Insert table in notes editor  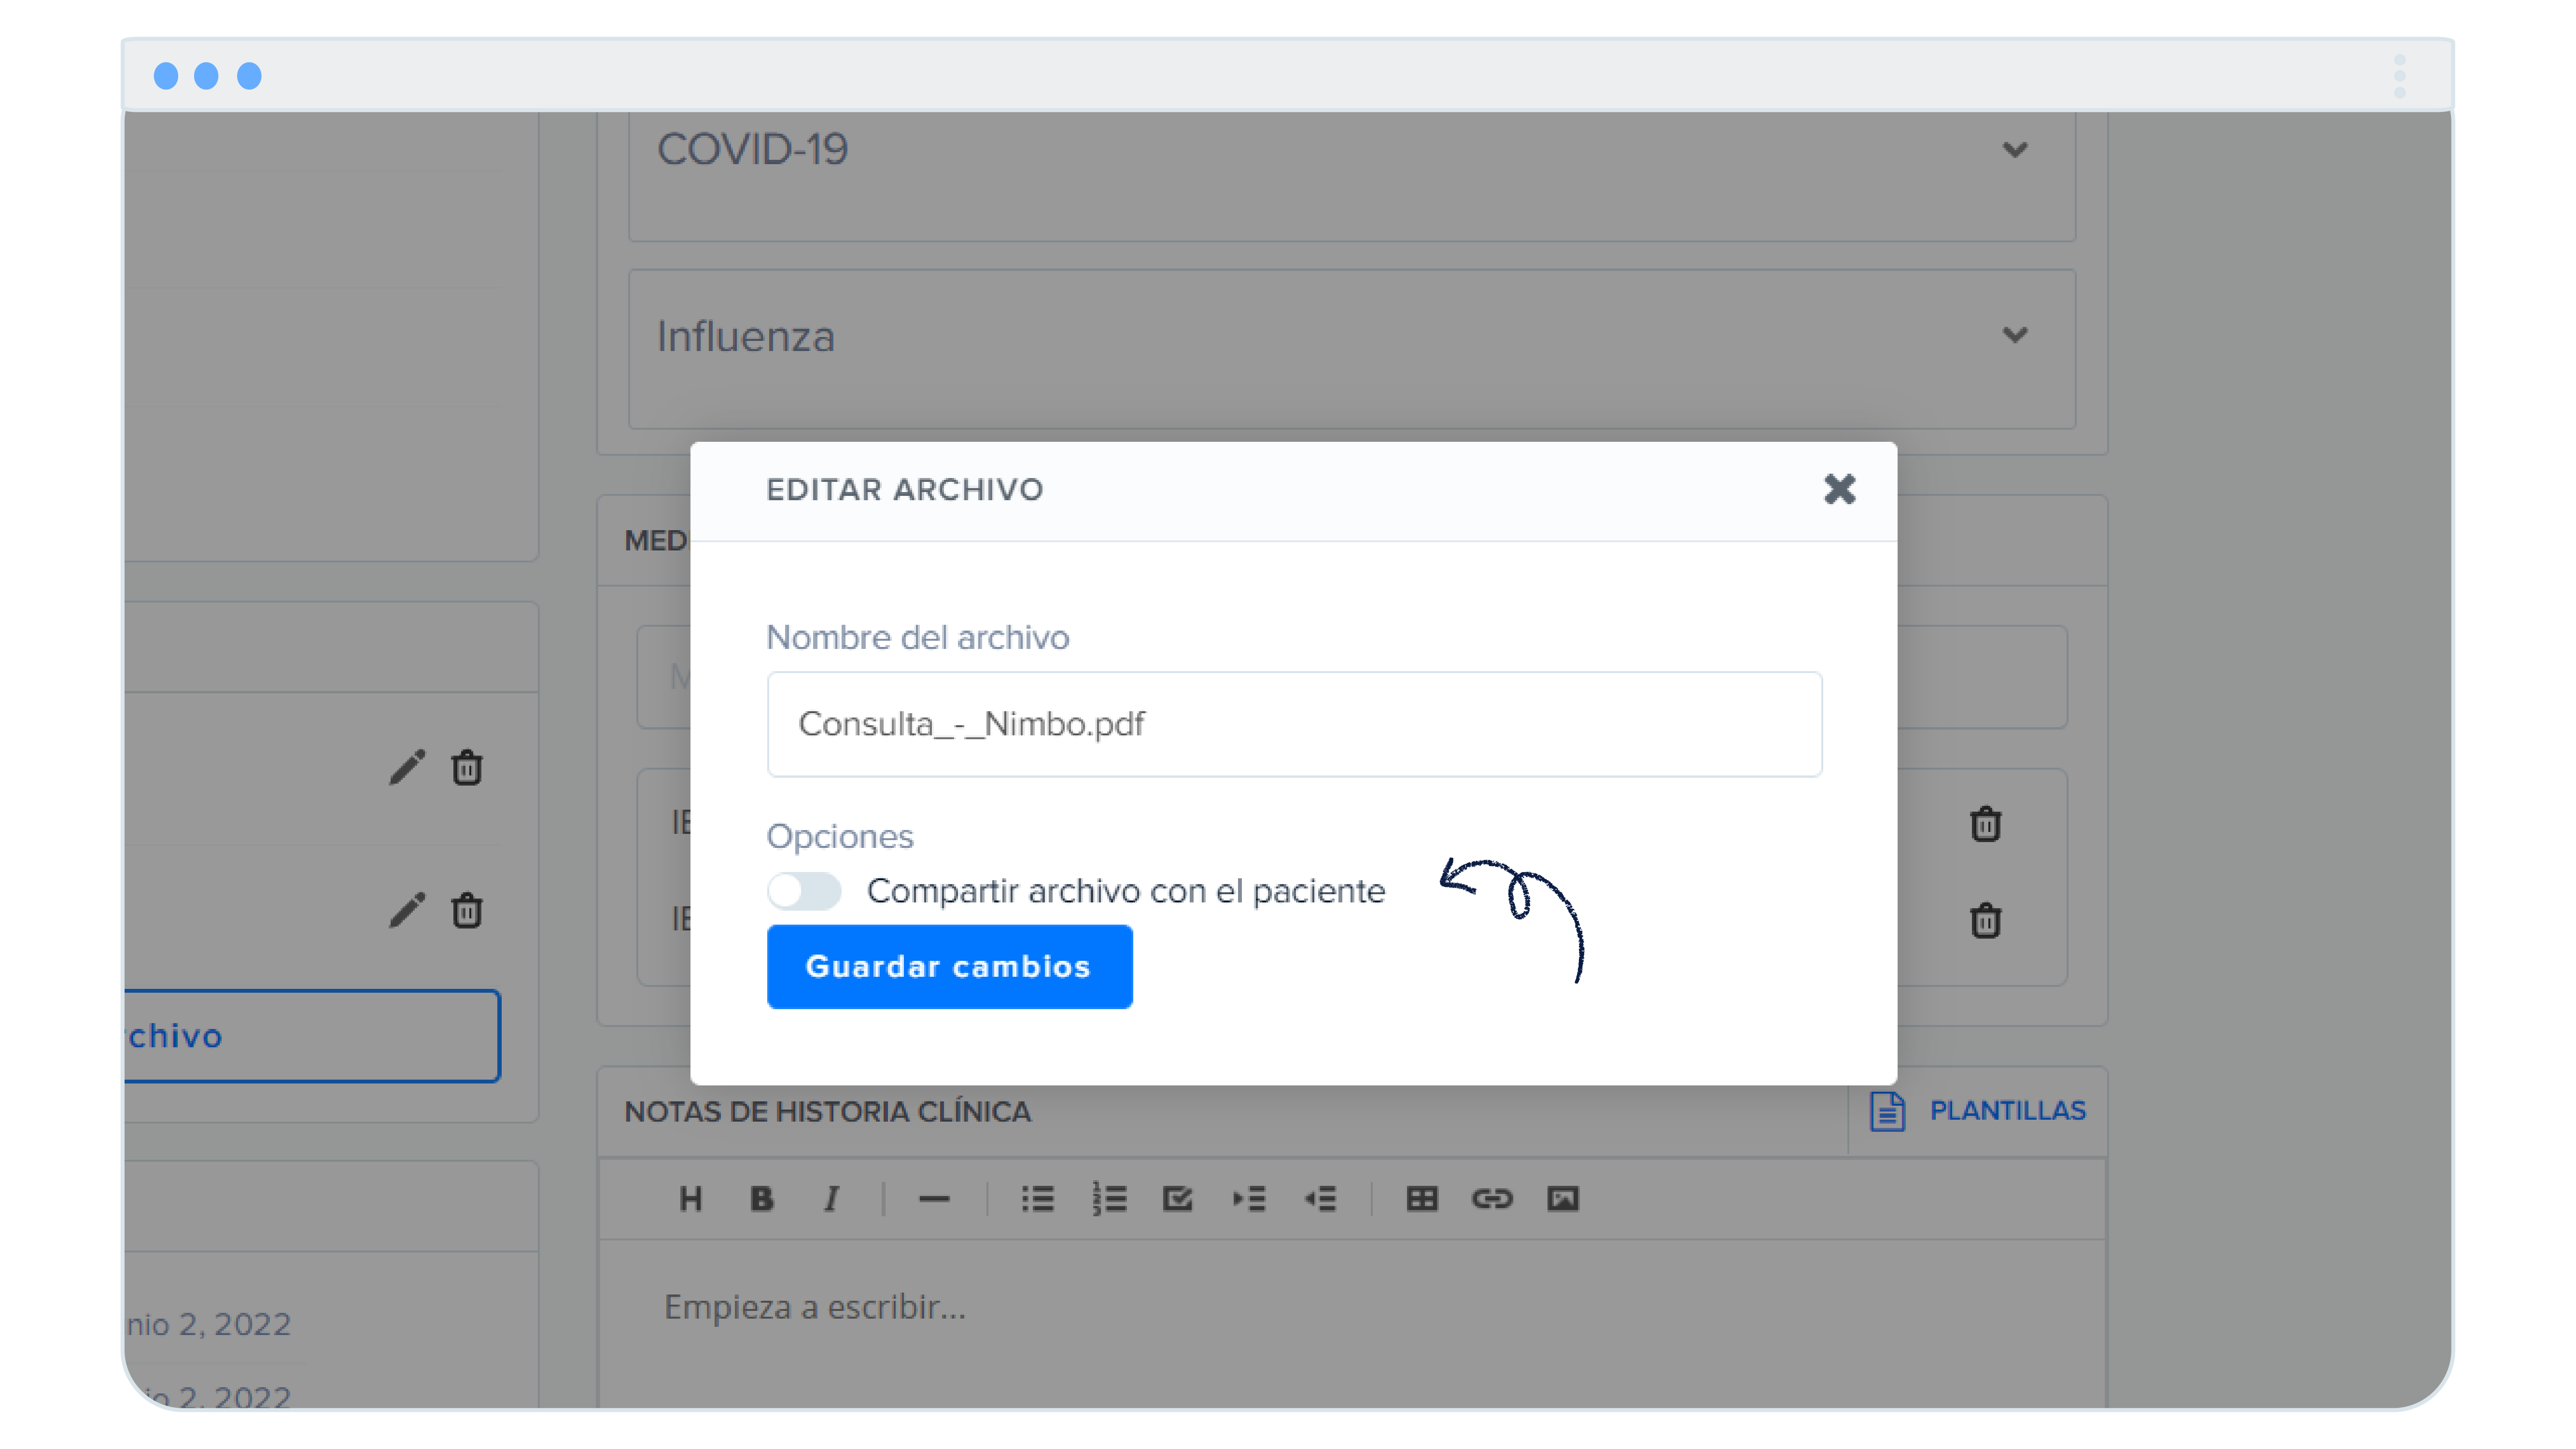(1421, 1198)
